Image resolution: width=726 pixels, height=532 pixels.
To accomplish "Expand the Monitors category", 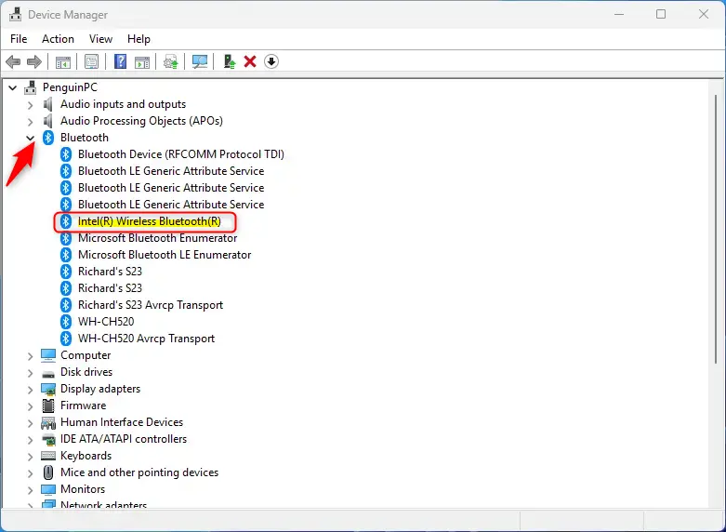I will coord(30,490).
